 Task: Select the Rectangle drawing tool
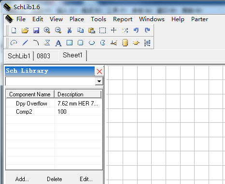(x=70, y=43)
